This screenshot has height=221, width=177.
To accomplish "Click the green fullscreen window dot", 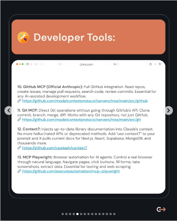I will coord(22,64).
